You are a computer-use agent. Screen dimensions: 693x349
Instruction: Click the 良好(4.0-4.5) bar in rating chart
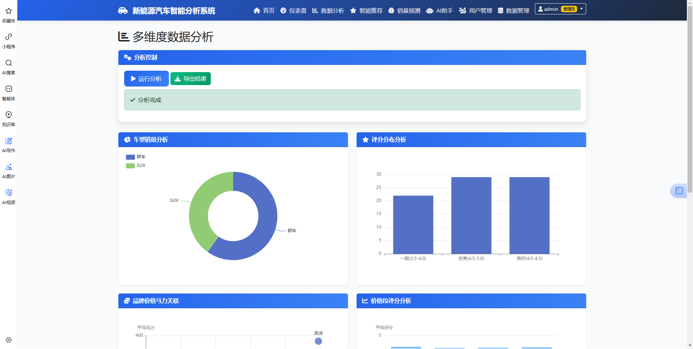[x=529, y=215]
